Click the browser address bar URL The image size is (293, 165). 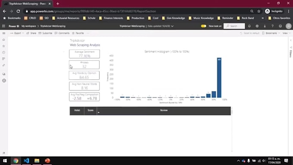tap(93, 11)
